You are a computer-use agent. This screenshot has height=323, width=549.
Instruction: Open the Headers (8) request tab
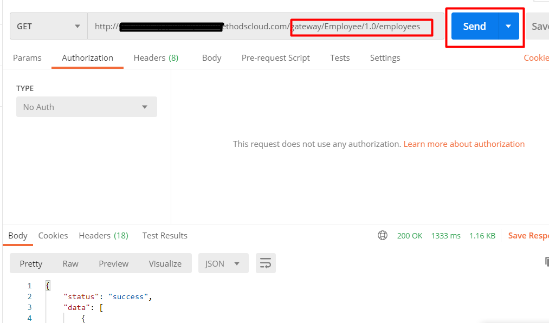(156, 58)
